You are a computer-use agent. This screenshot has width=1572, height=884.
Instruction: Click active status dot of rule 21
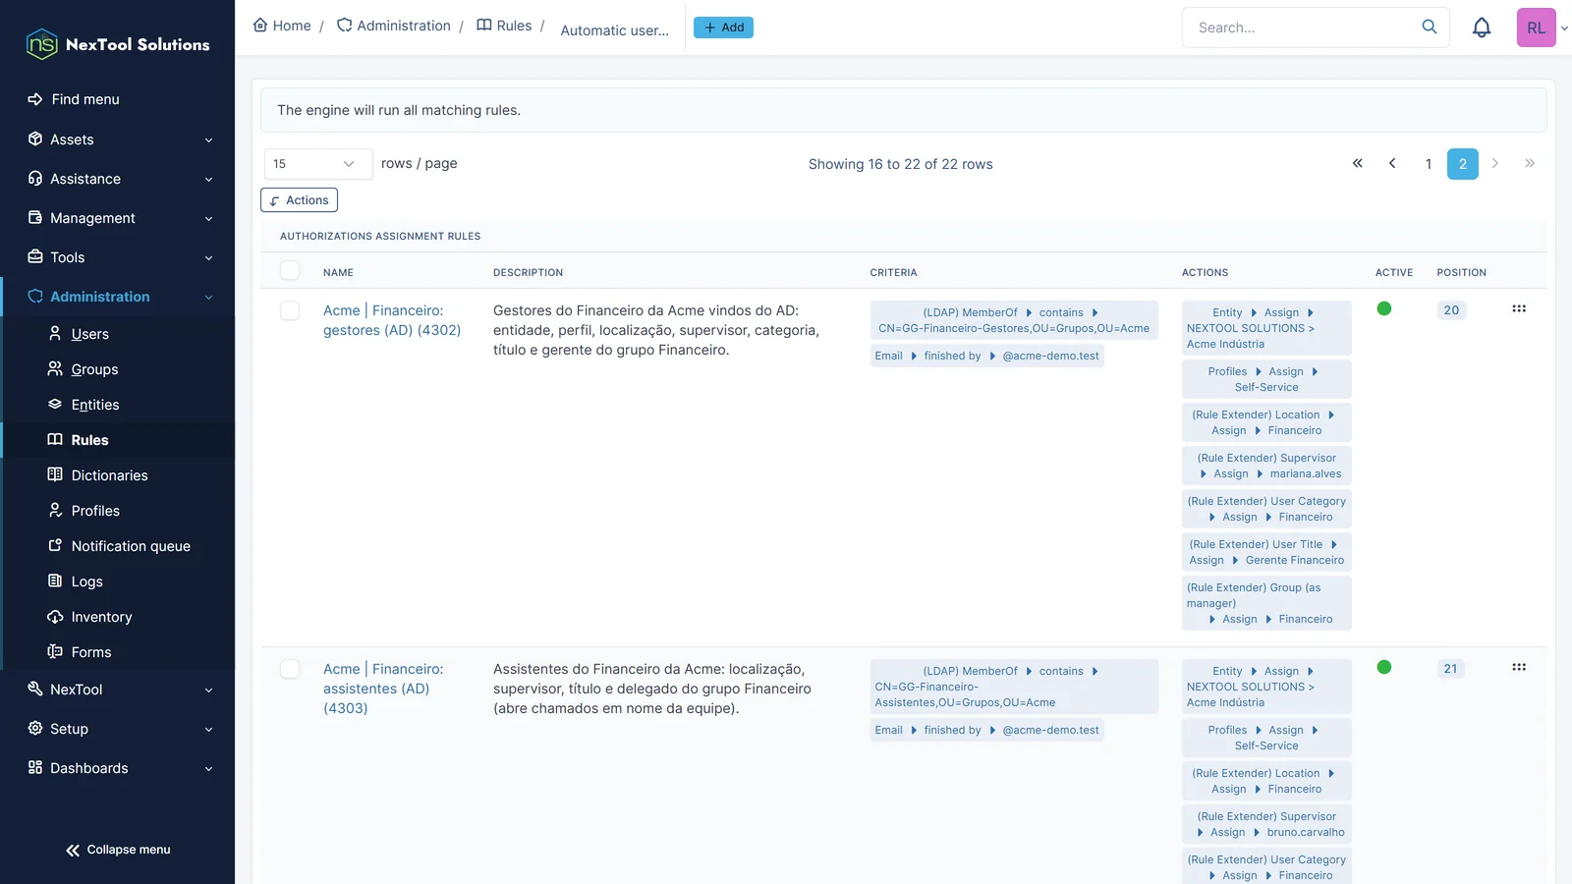point(1384,667)
